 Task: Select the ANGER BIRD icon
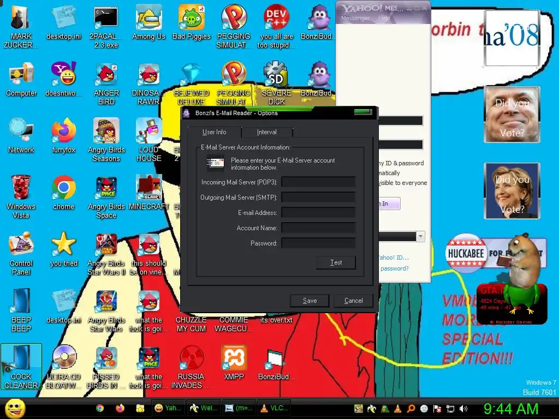click(x=106, y=83)
